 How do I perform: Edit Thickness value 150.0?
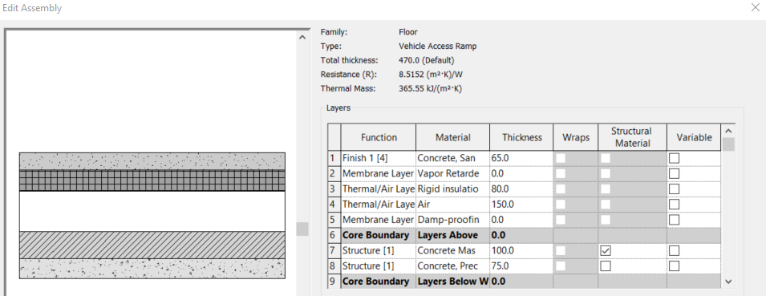click(x=521, y=205)
